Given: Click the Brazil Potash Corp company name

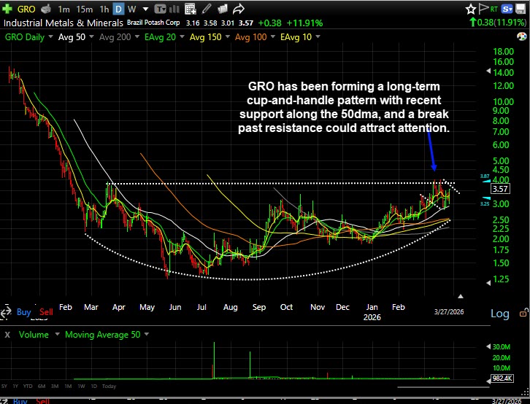Looking at the screenshot, I should [153, 23].
